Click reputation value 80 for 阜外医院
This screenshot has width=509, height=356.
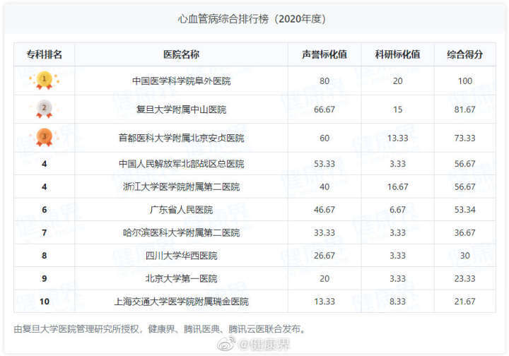tap(324, 81)
